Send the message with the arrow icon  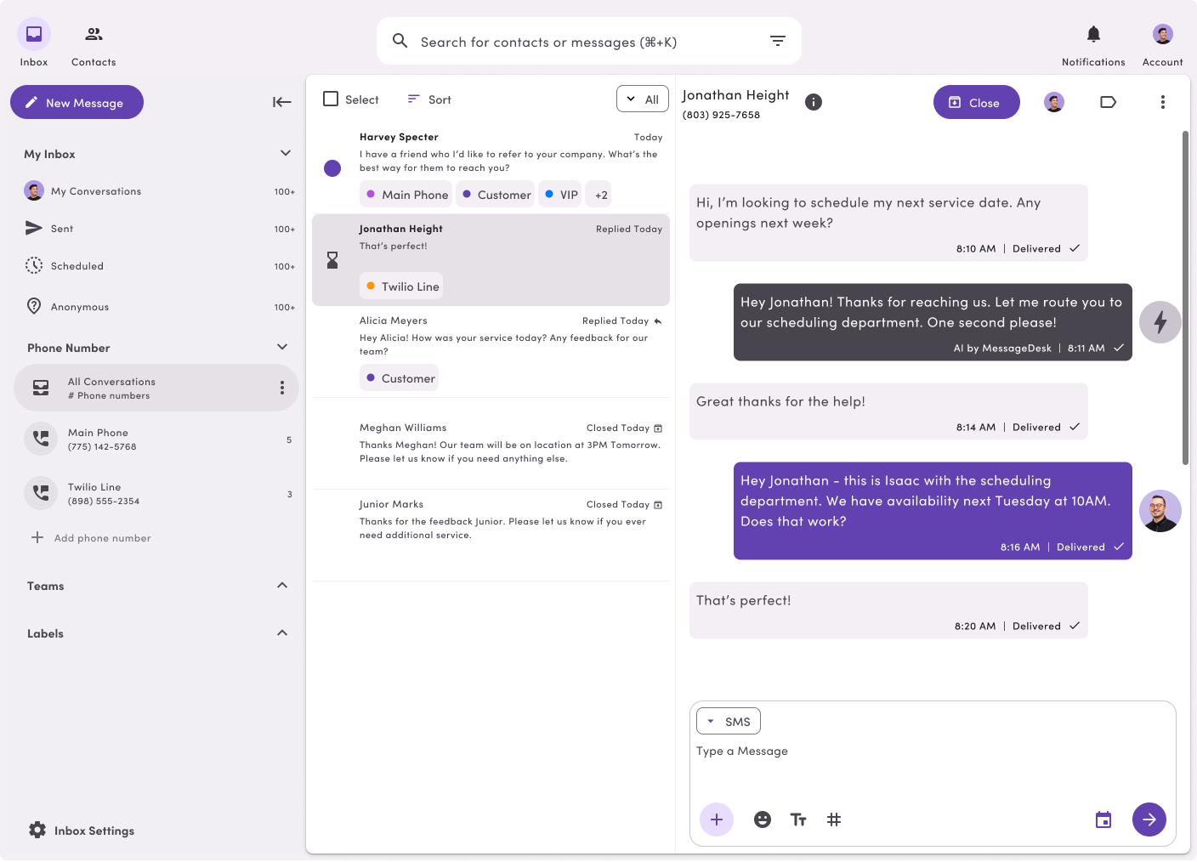point(1149,819)
